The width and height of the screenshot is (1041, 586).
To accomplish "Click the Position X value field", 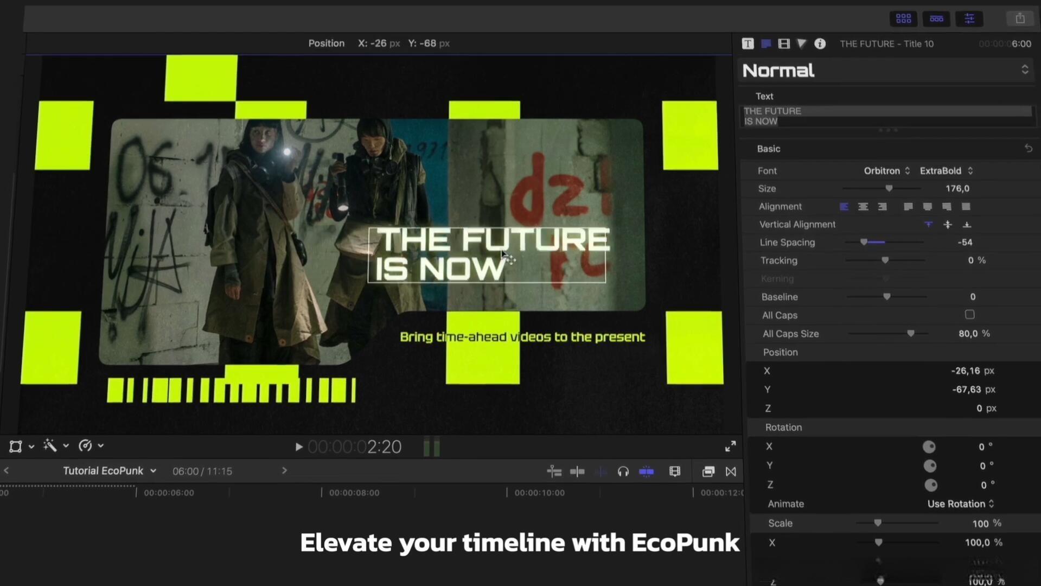I will [966, 371].
